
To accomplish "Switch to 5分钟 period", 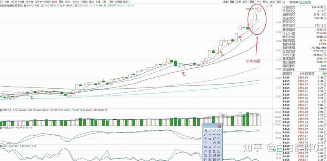I will click(x=21, y=2).
